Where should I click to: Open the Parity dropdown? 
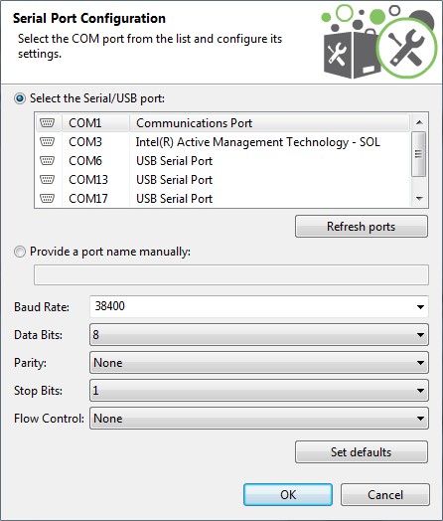[x=259, y=363]
